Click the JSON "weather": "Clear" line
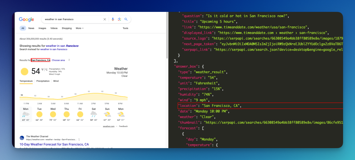Screen dimensions: 355x160 (197, 117)
